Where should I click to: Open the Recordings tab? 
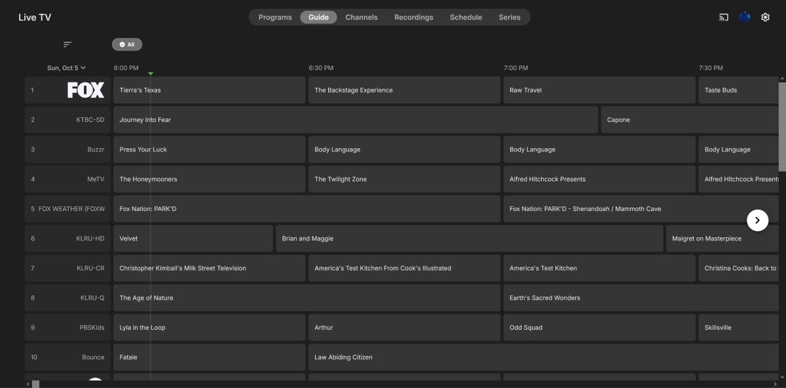tap(413, 17)
